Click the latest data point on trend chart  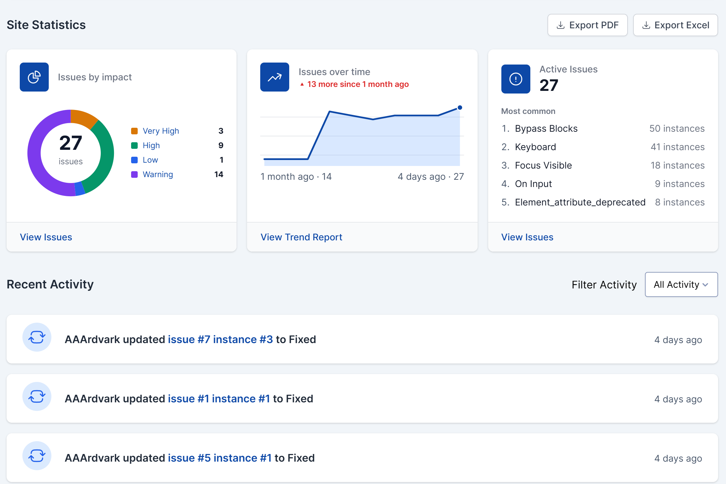460,108
